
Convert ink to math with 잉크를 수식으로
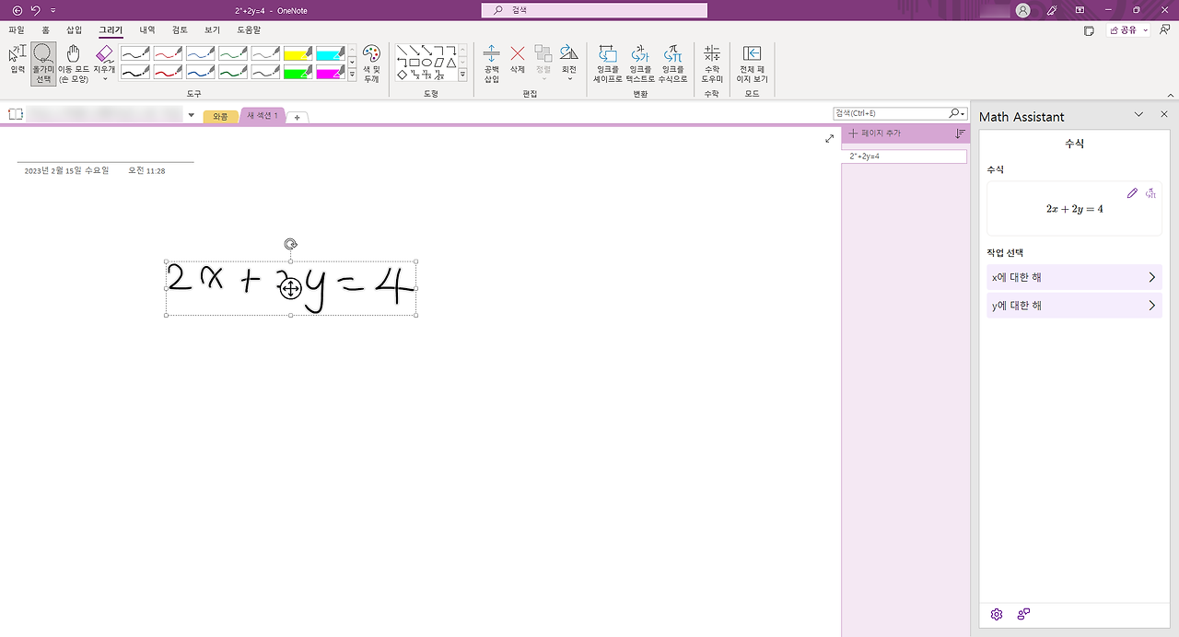click(671, 63)
